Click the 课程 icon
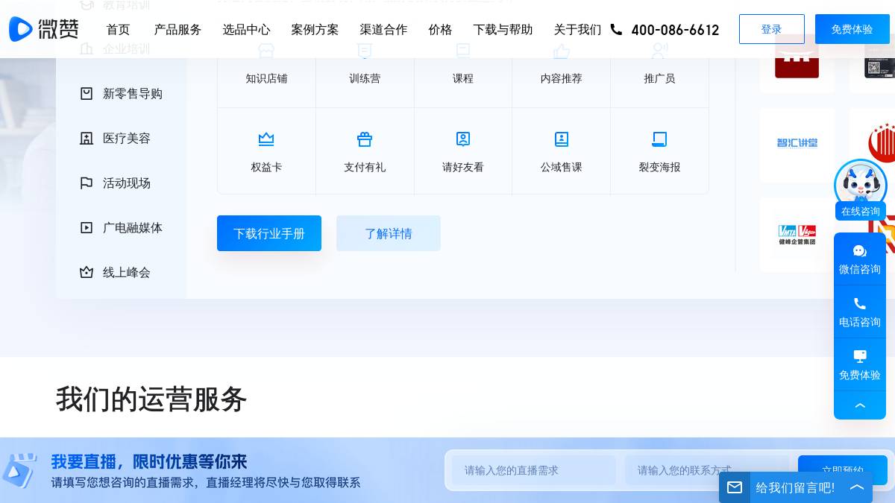 pyautogui.click(x=463, y=51)
